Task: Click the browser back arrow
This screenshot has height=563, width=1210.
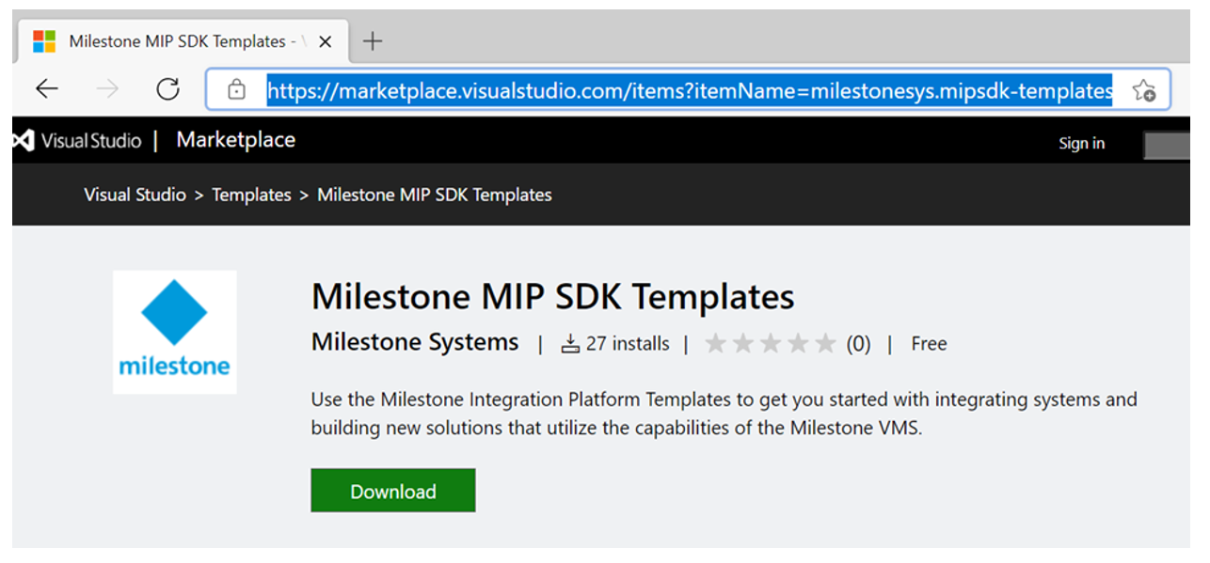Action: point(47,89)
